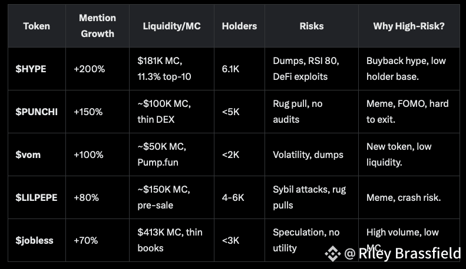Select the Meme, crash risk. cell
Viewport: 466px width, 269px height.
coord(409,197)
